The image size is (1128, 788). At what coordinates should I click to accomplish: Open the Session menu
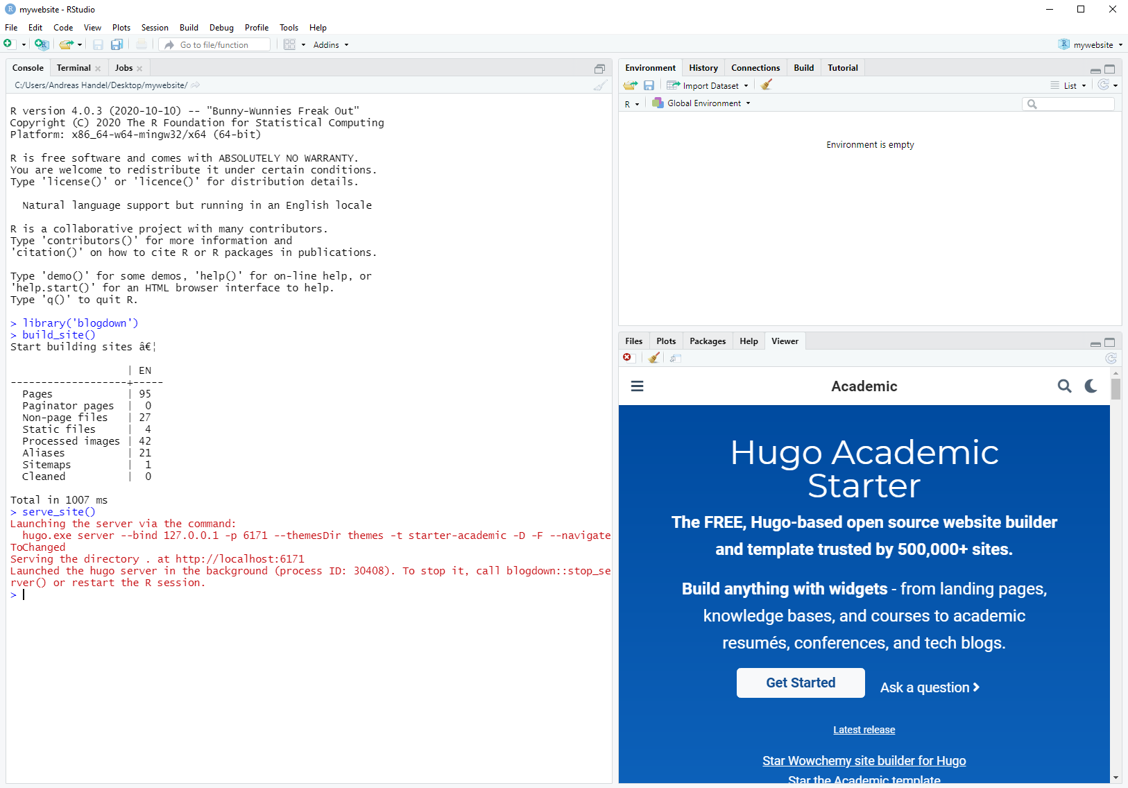[155, 28]
